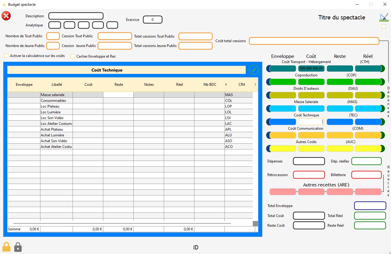Tick the Cacher Enveloppe et Reste checkbox

click(73, 56)
